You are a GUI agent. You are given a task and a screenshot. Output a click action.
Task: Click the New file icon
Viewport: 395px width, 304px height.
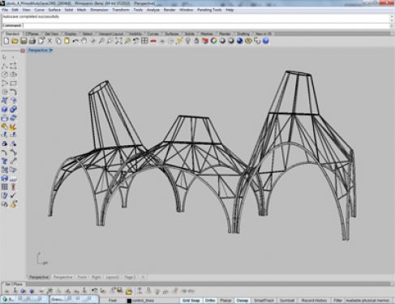pos(6,41)
